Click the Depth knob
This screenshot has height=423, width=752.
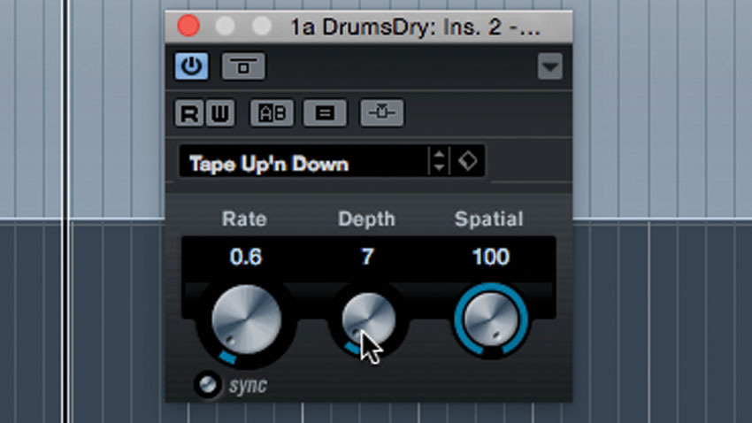368,319
